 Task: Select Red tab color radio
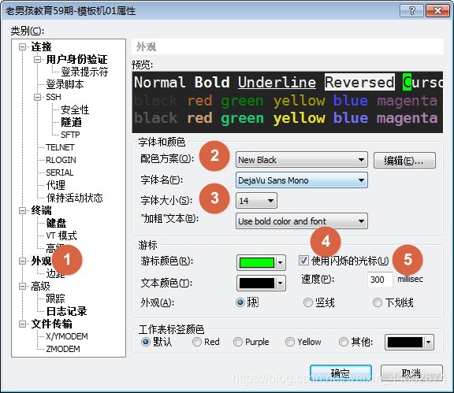[x=197, y=342]
